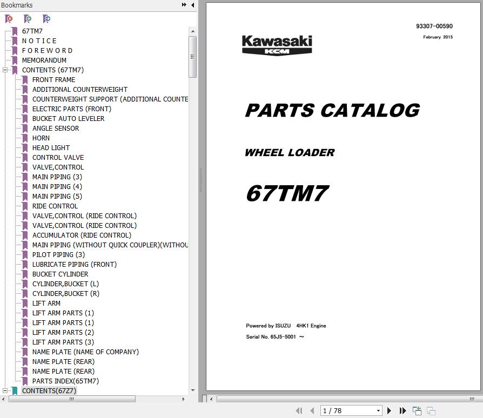Click the go-to bookmark arrow icon

click(46, 19)
